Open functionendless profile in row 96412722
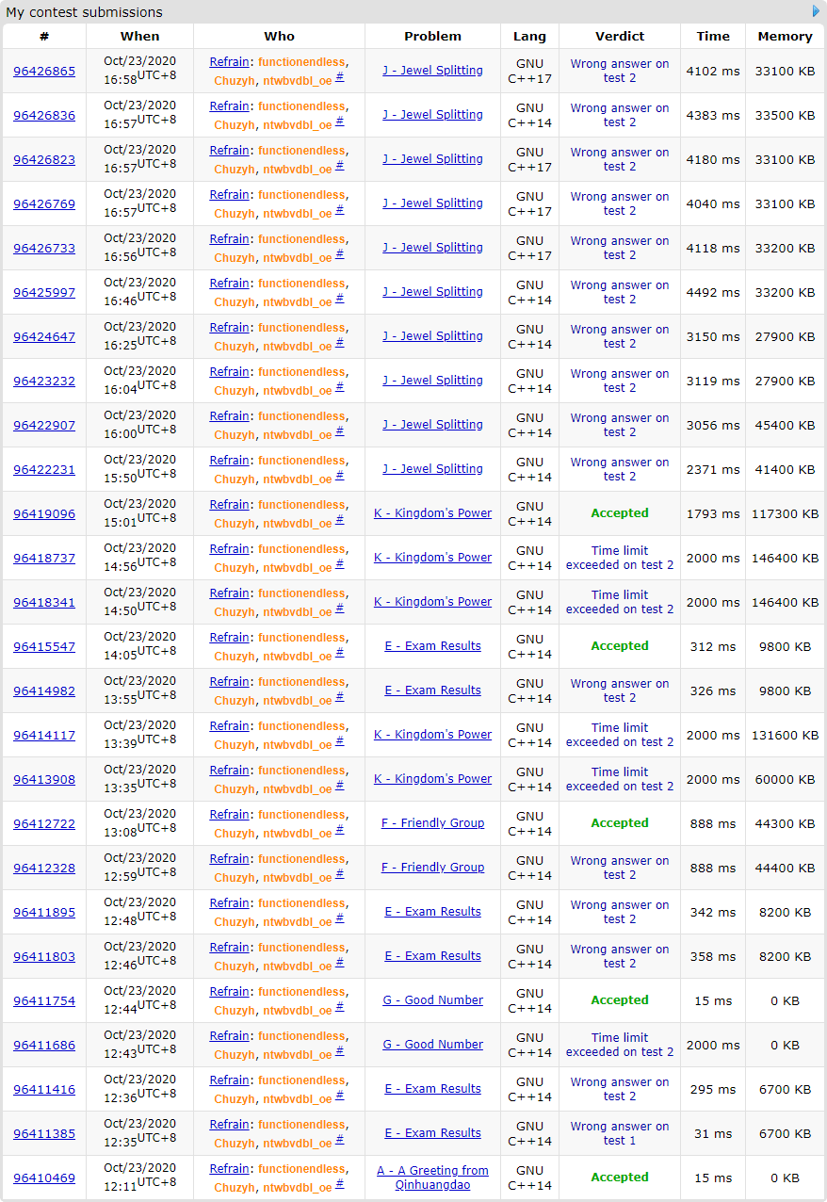The width and height of the screenshot is (827, 1202). click(x=301, y=815)
